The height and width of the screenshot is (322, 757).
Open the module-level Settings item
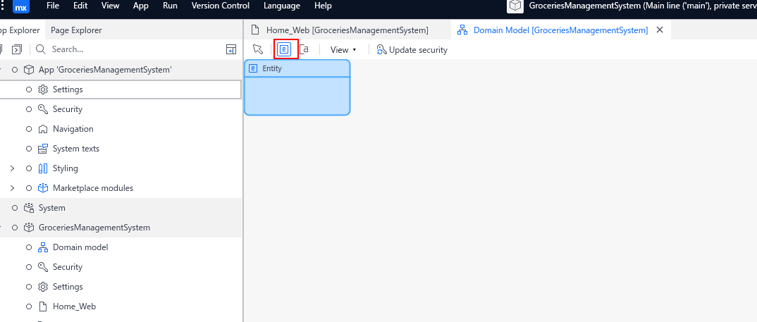[x=68, y=287]
